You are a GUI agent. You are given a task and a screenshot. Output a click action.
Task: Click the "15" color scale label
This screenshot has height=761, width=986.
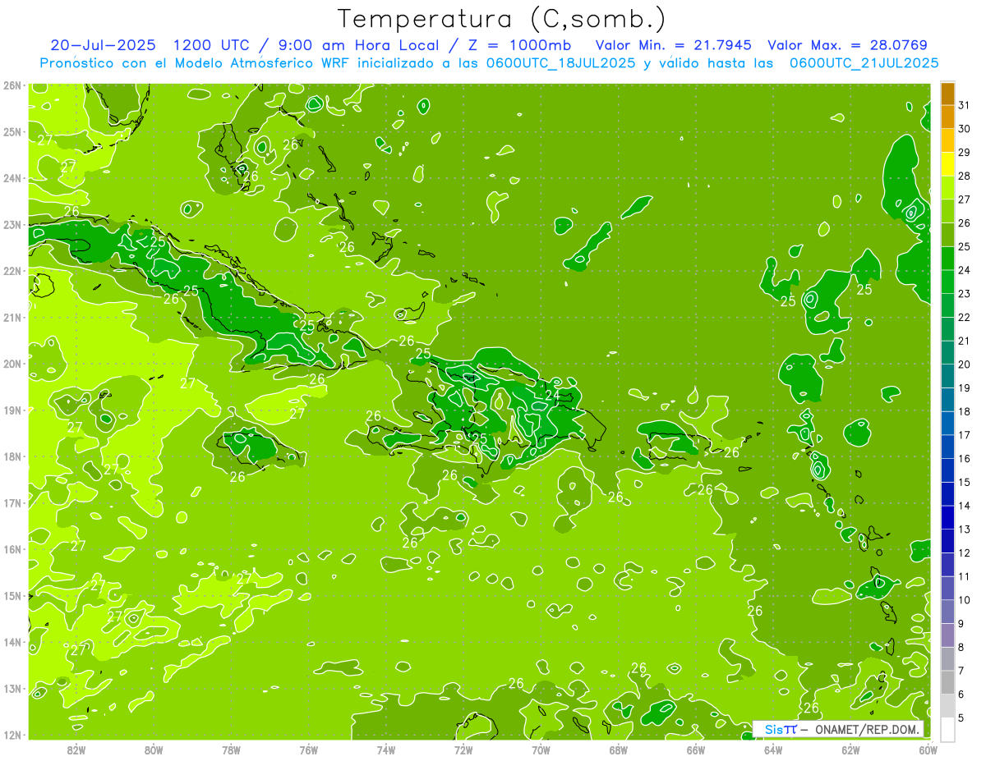point(965,482)
